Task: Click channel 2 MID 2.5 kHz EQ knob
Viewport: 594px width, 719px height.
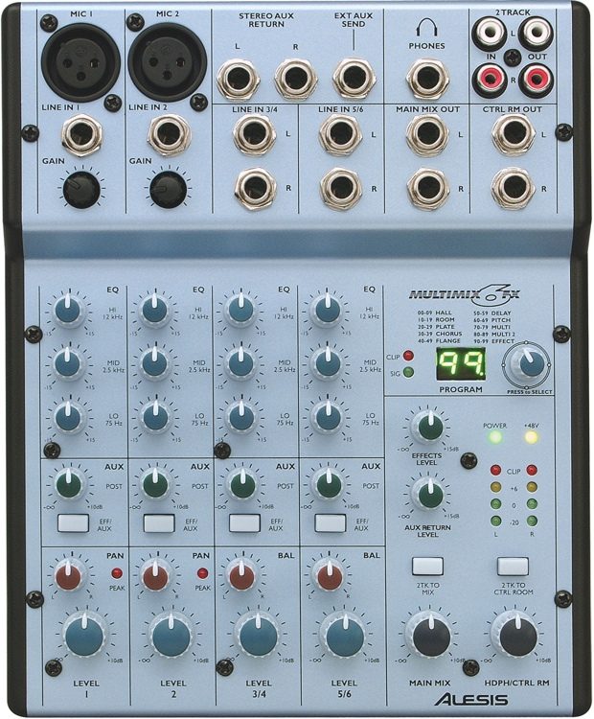Action: 155,362
